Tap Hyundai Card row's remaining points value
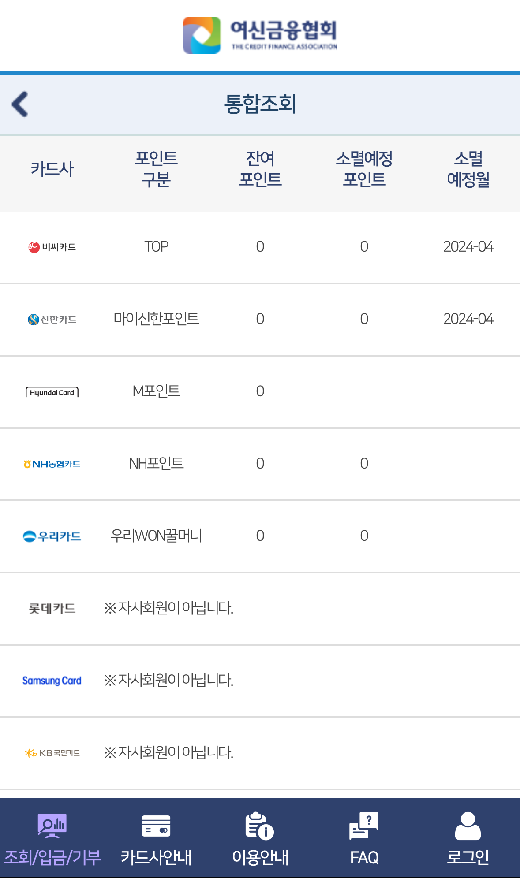520x878 pixels. point(260,391)
